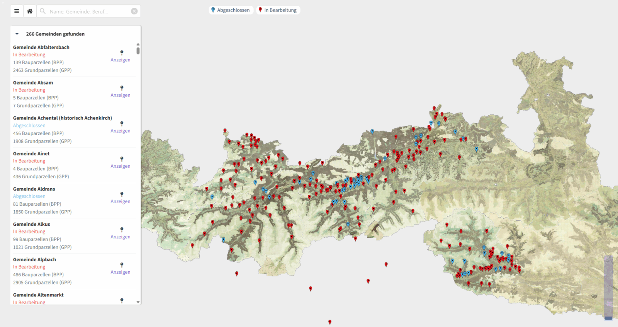Collapse the 266 Gemeinden gefunden list
The image size is (618, 327).
[x=17, y=34]
